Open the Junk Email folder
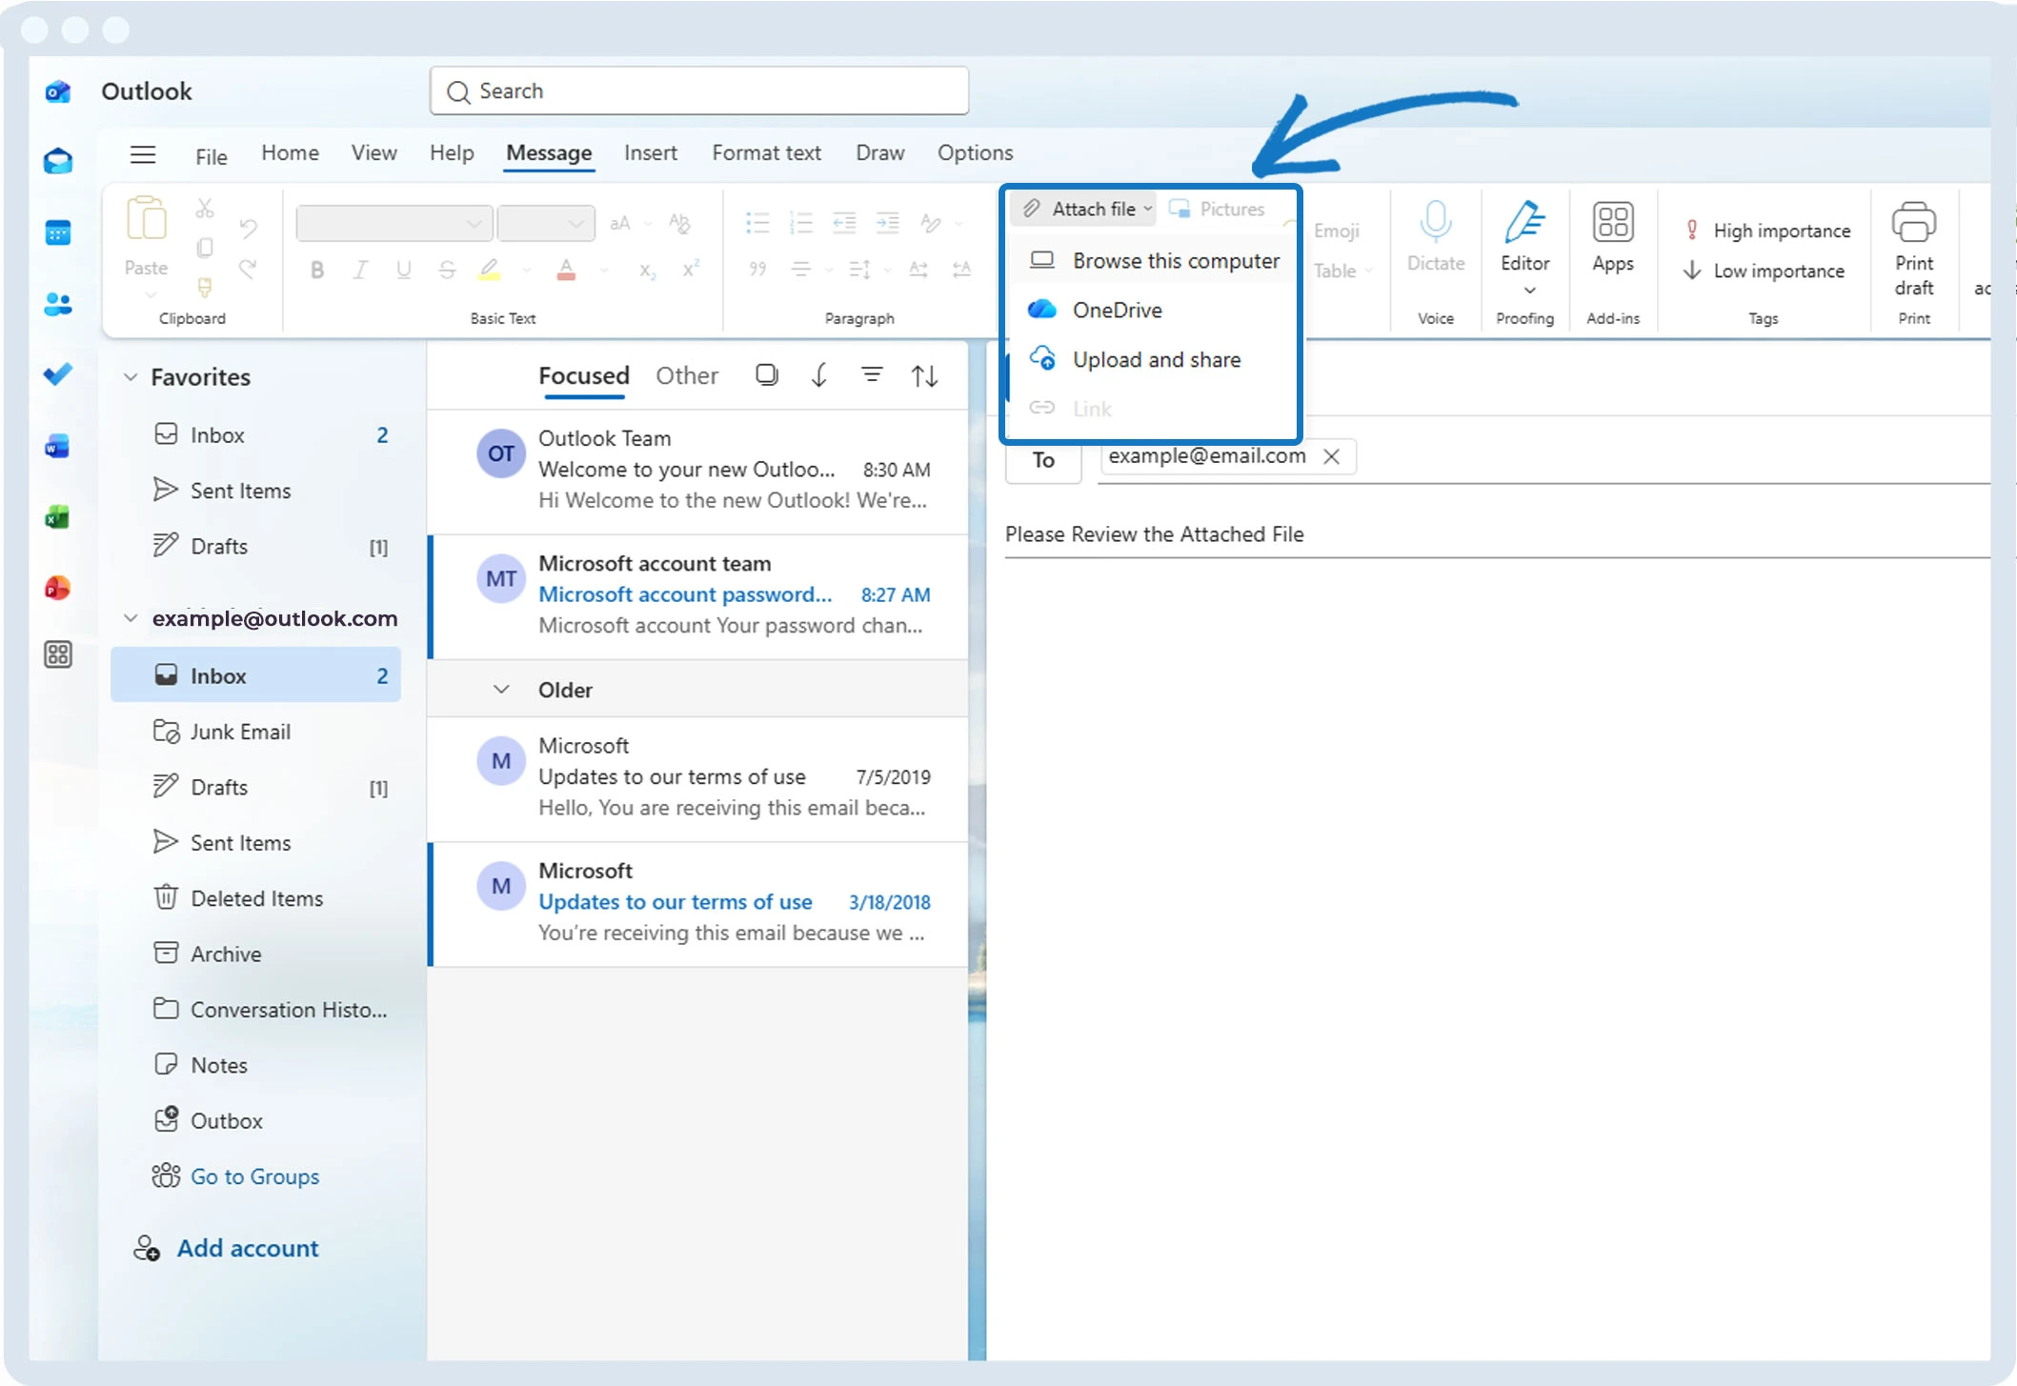The image size is (2017, 1386). coord(255,732)
